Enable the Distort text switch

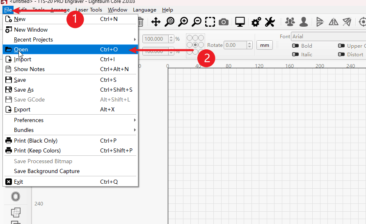point(341,54)
